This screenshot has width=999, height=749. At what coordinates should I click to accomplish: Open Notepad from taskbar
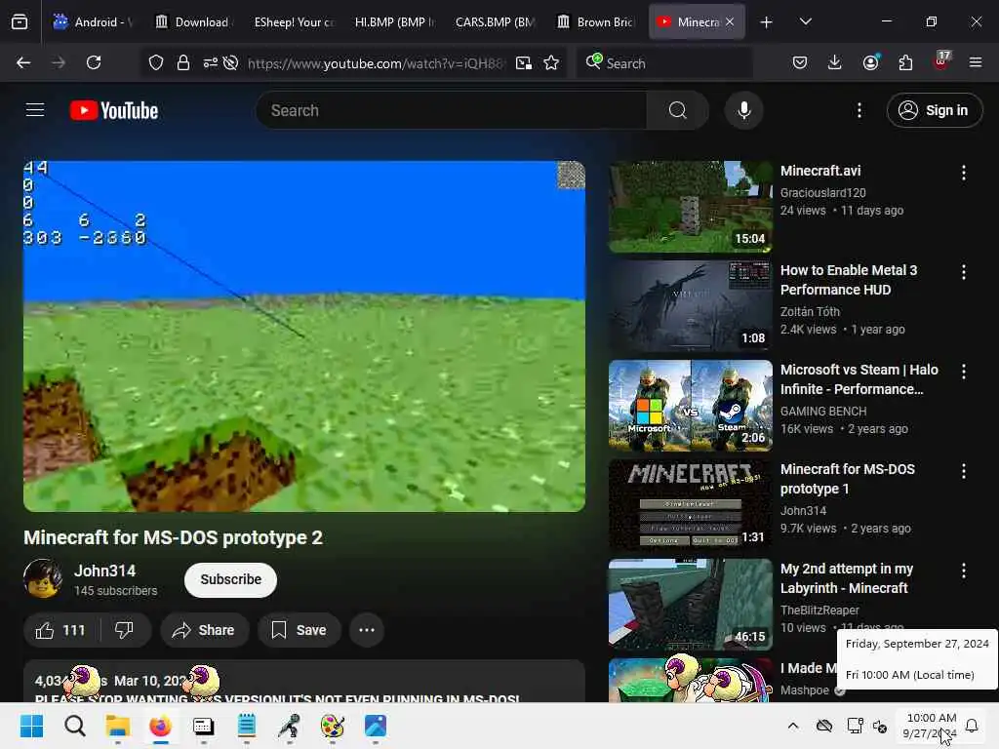coord(247,726)
